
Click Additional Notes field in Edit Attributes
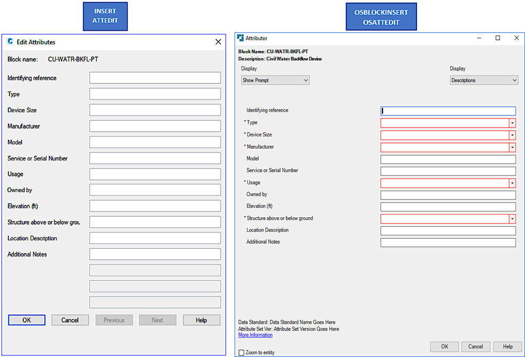[155, 254]
